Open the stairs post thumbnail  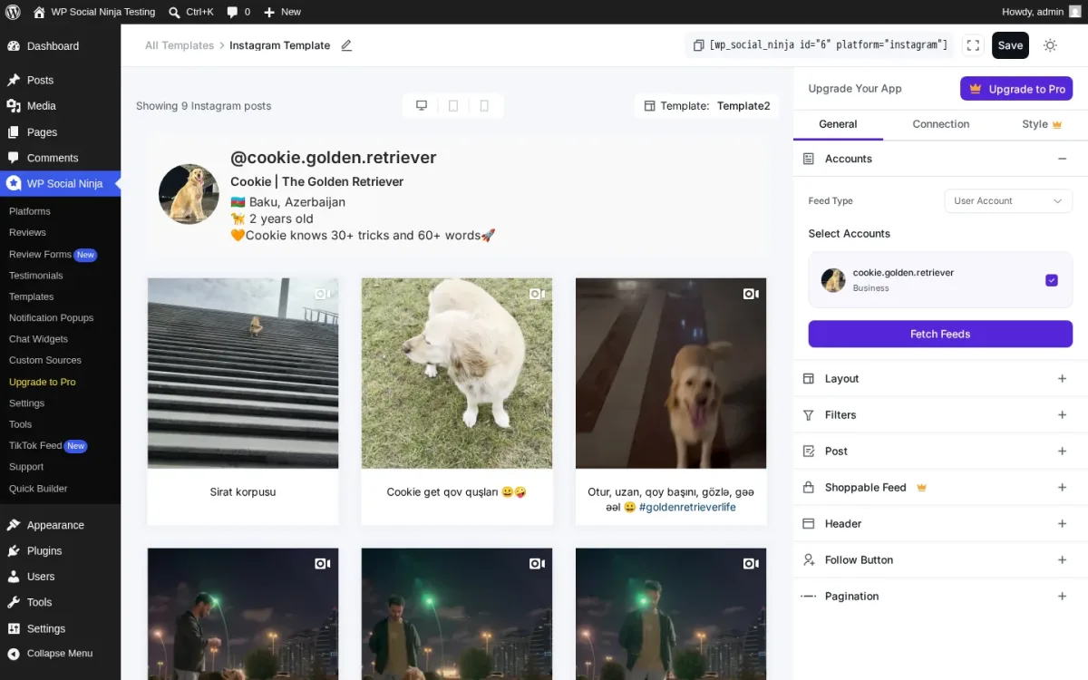coord(243,374)
